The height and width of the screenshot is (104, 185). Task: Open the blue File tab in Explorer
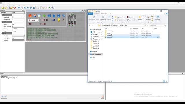90,14
